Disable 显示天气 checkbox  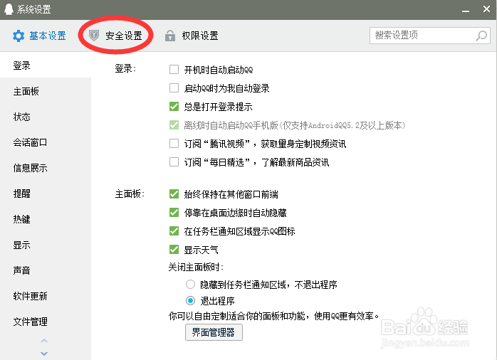pos(174,250)
